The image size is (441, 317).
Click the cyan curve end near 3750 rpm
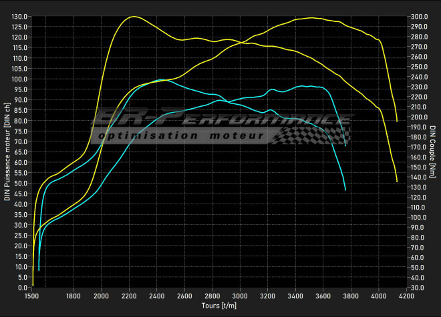click(345, 190)
